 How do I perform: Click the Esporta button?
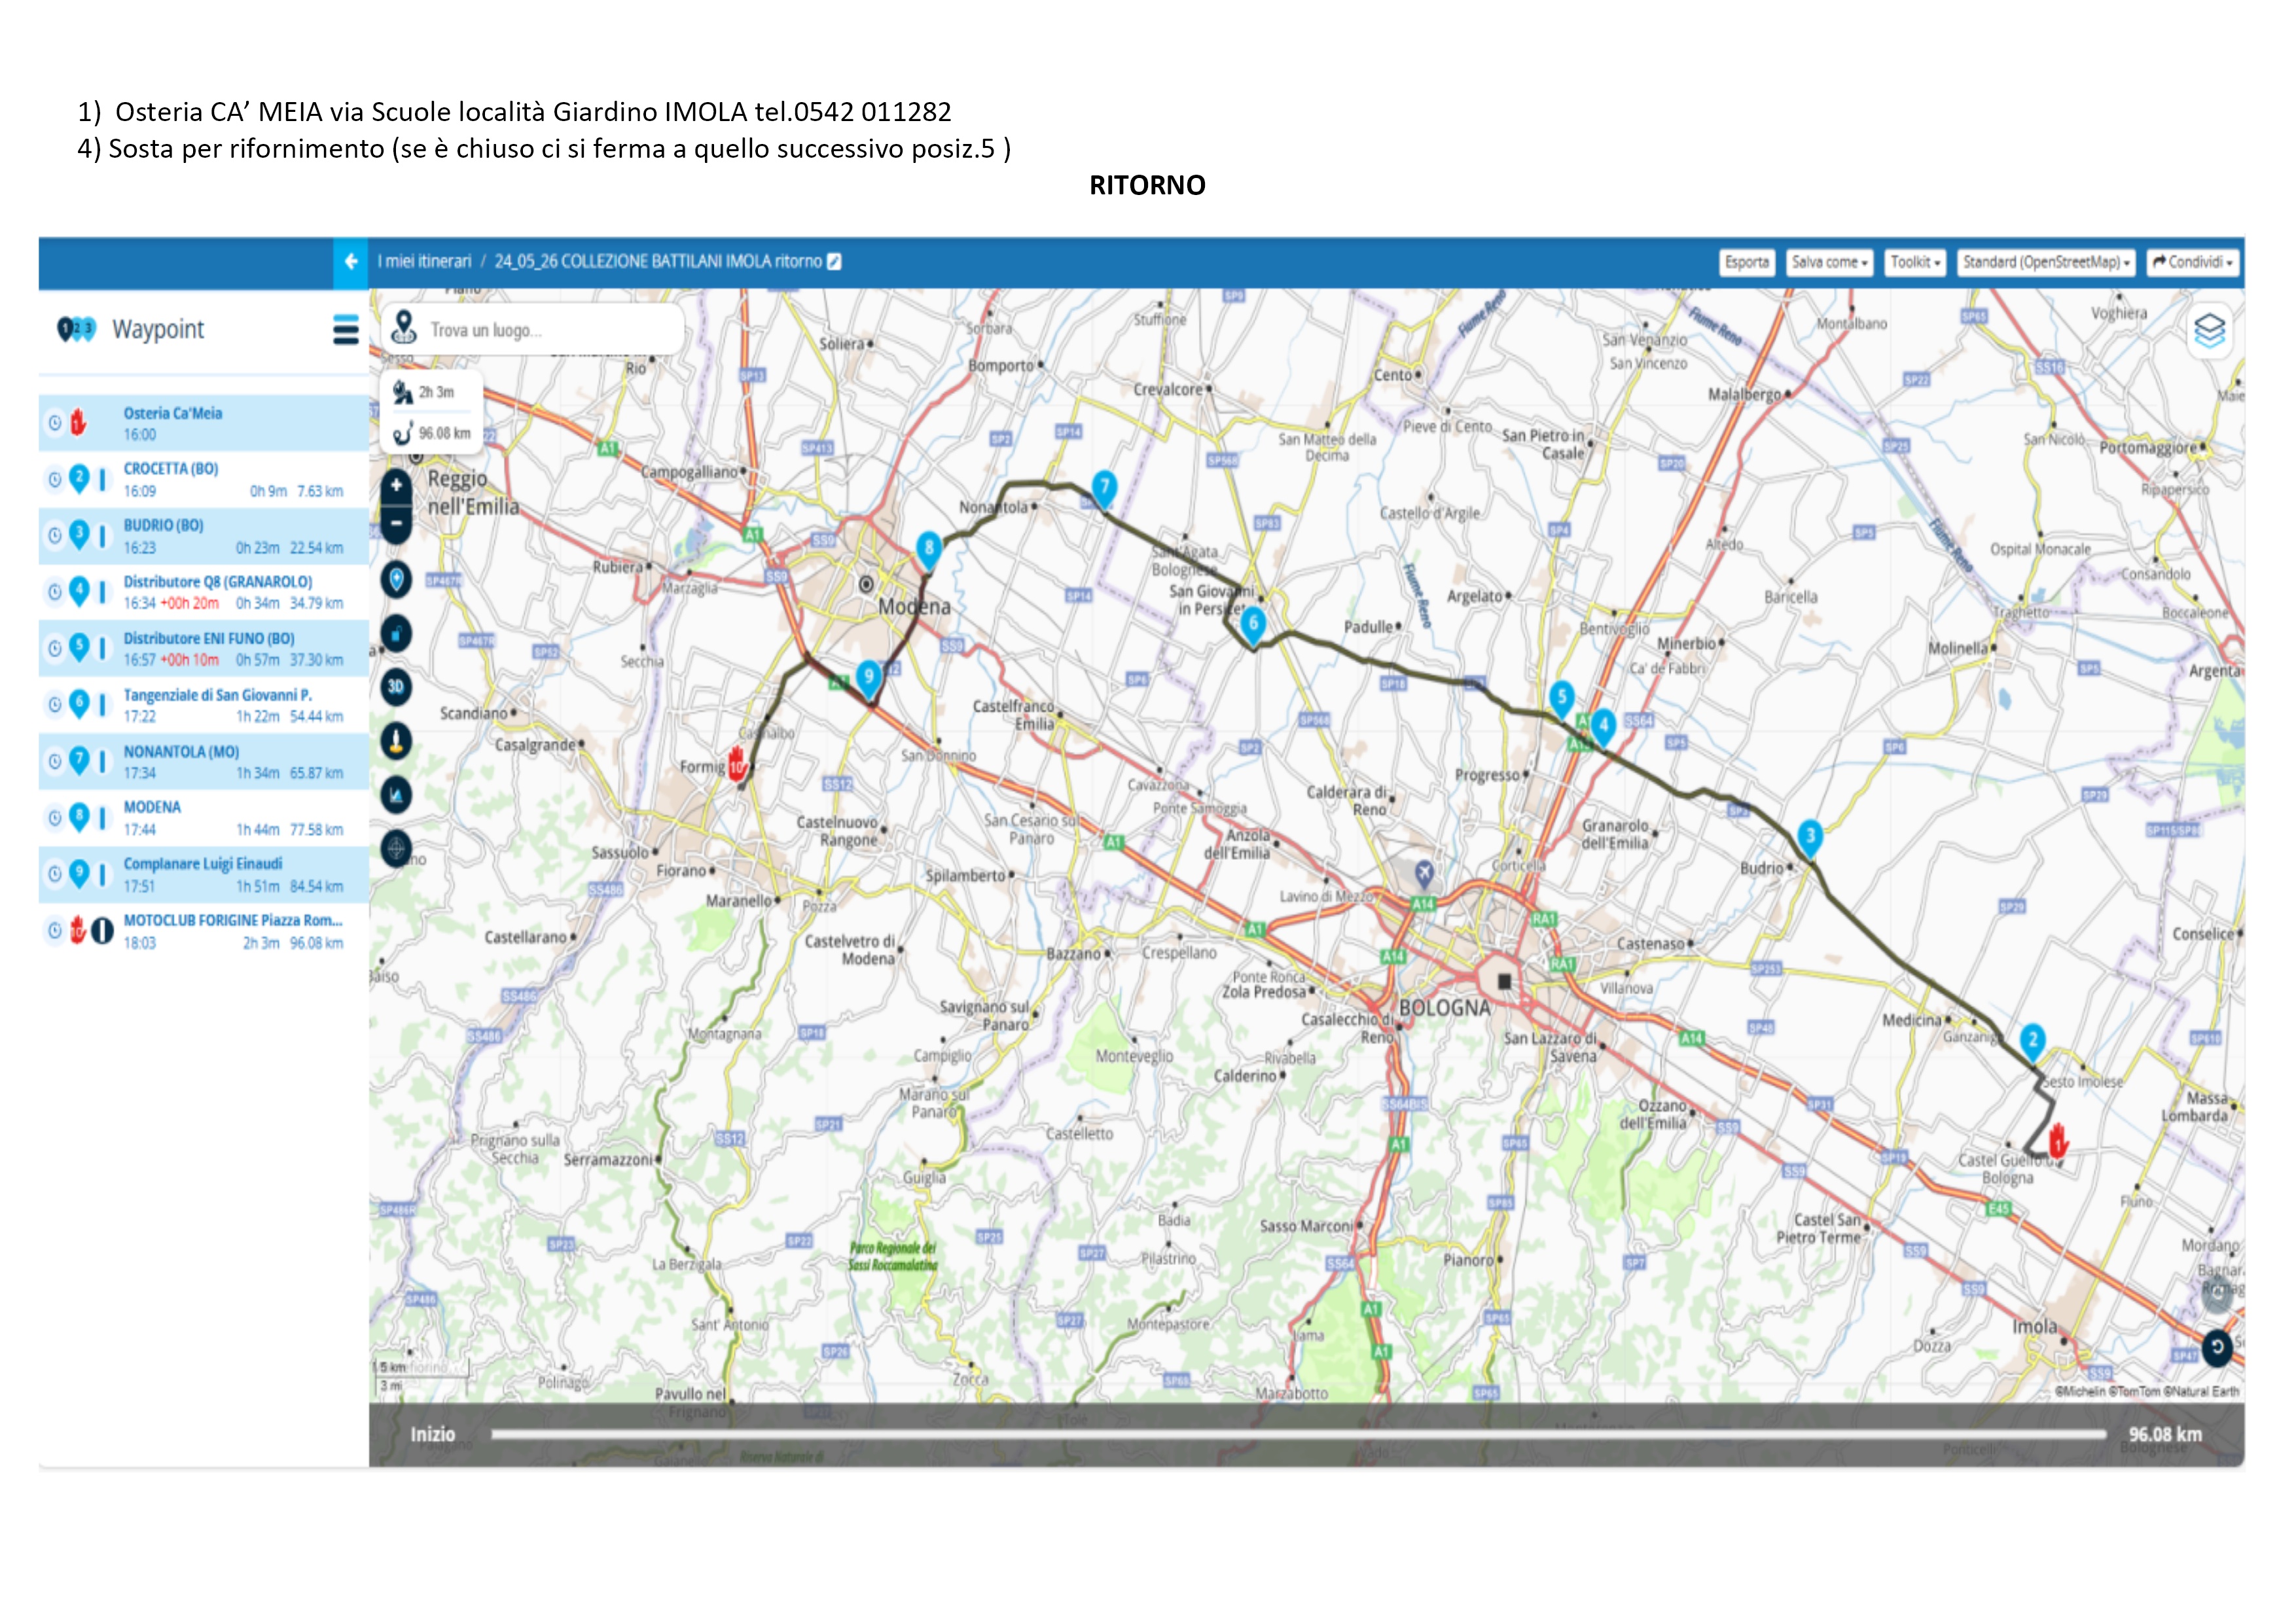[x=1746, y=262]
